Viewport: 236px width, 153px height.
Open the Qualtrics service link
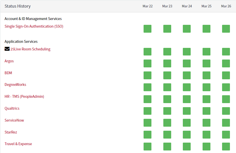(x=12, y=108)
